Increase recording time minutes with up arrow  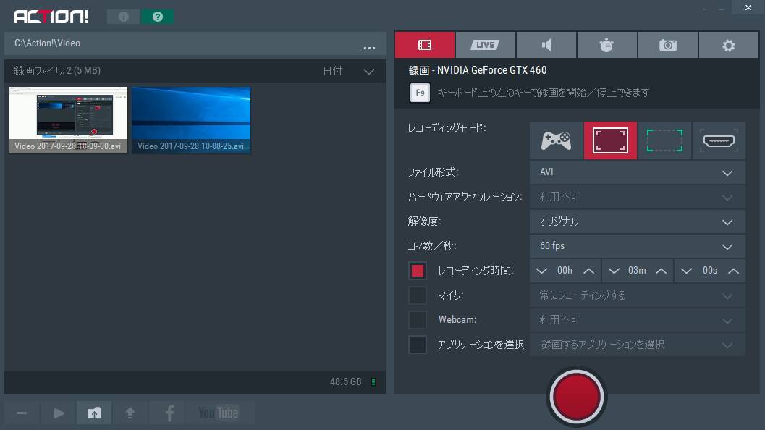coord(661,271)
